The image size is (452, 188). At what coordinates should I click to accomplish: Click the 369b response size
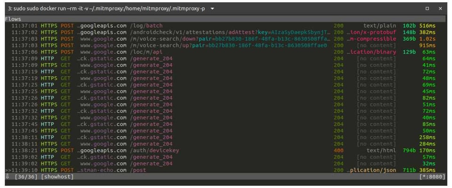coord(409,39)
